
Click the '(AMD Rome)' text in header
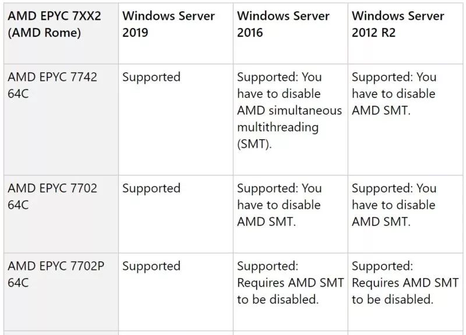(44, 33)
